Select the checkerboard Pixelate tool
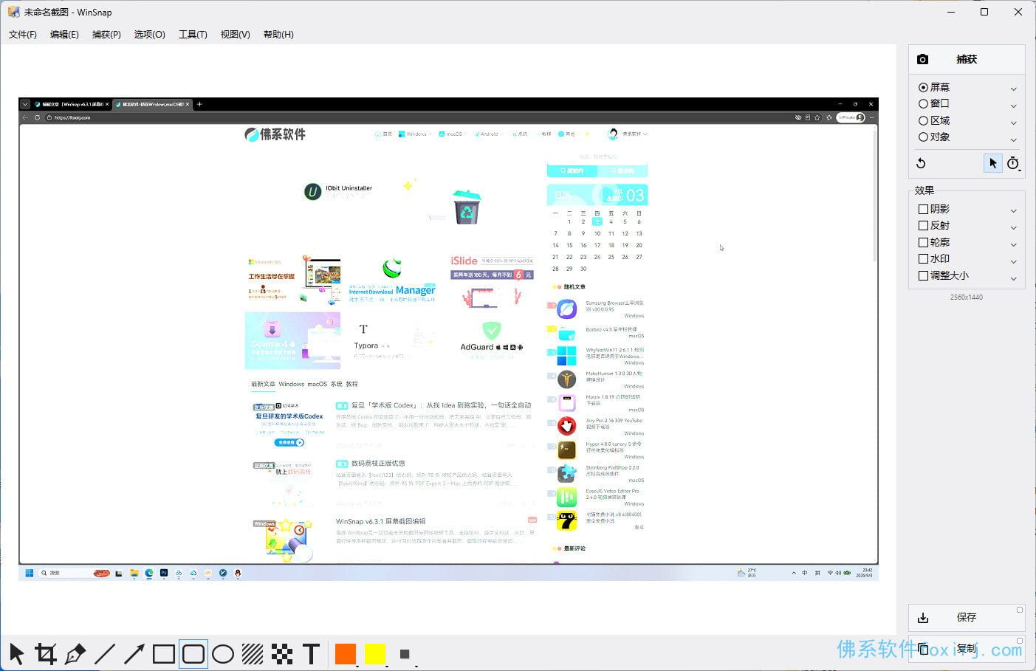This screenshot has height=671, width=1036. [x=282, y=654]
